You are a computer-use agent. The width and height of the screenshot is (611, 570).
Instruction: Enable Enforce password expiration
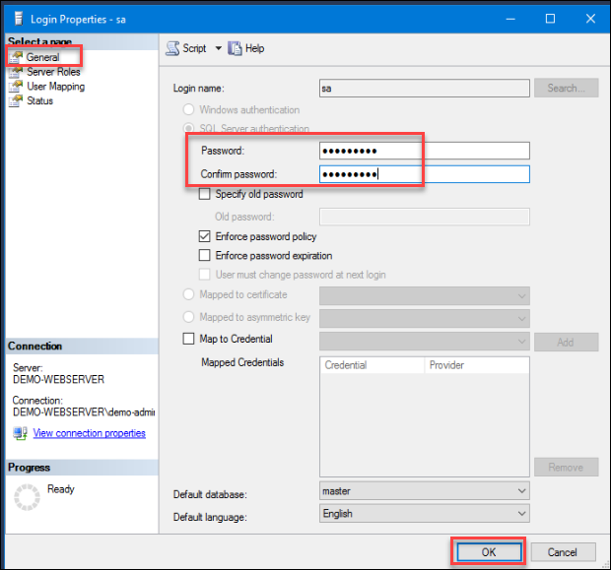click(205, 255)
